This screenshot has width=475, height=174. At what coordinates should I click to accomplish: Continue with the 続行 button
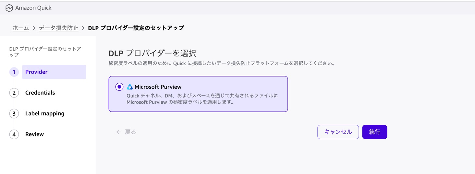pyautogui.click(x=375, y=132)
